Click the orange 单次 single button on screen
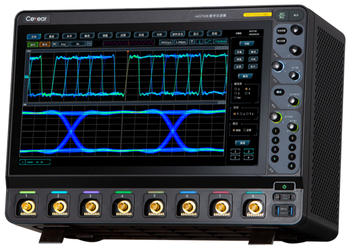 (44, 44)
